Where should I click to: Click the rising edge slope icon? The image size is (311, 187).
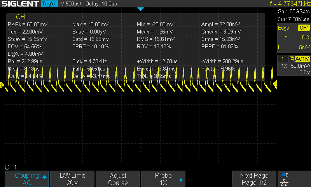click(x=285, y=37)
